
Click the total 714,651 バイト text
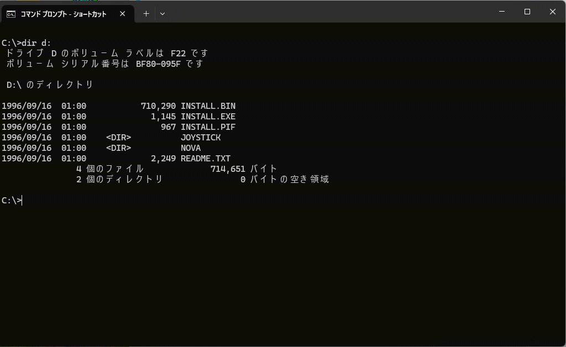point(244,169)
